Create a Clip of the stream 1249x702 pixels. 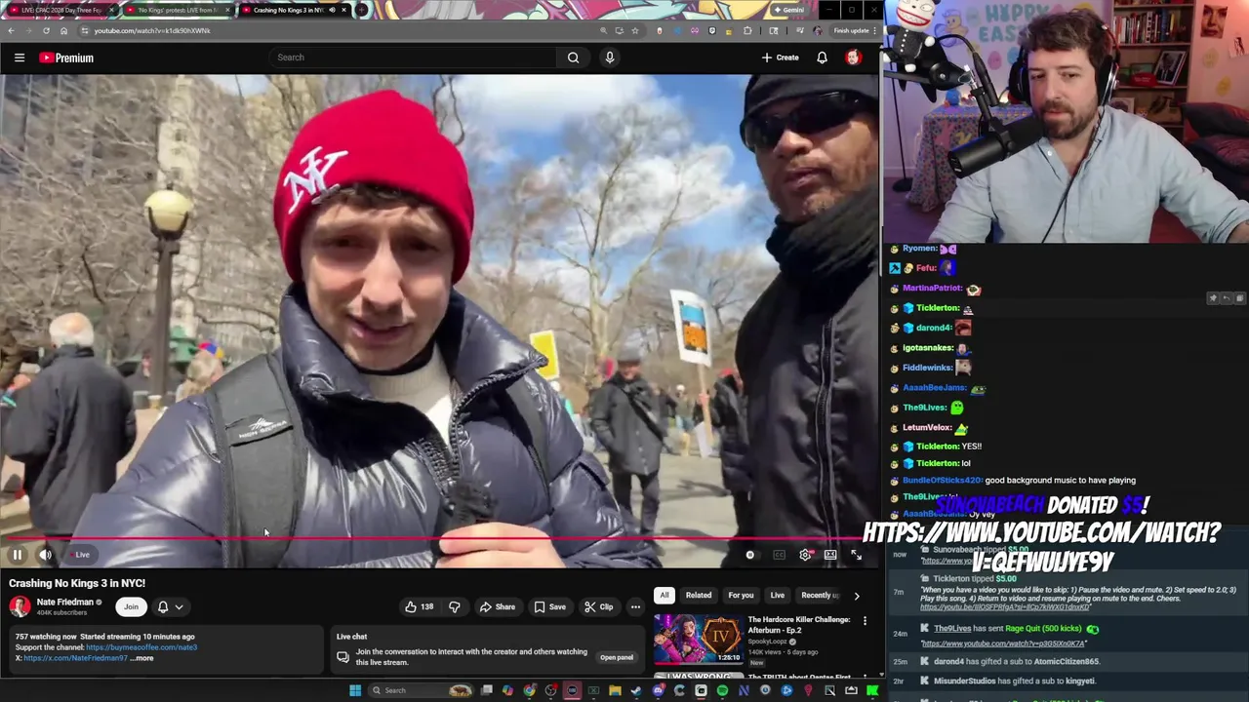pyautogui.click(x=599, y=606)
